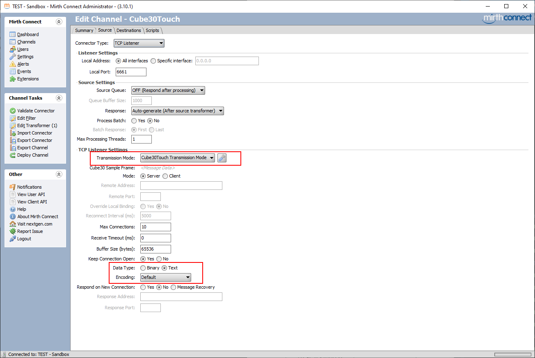Switch to the Scripts tab
This screenshot has width=535, height=358.
click(153, 30)
